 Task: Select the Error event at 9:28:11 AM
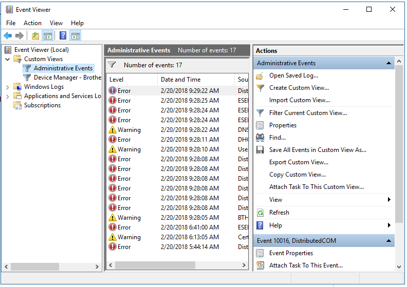(x=177, y=140)
